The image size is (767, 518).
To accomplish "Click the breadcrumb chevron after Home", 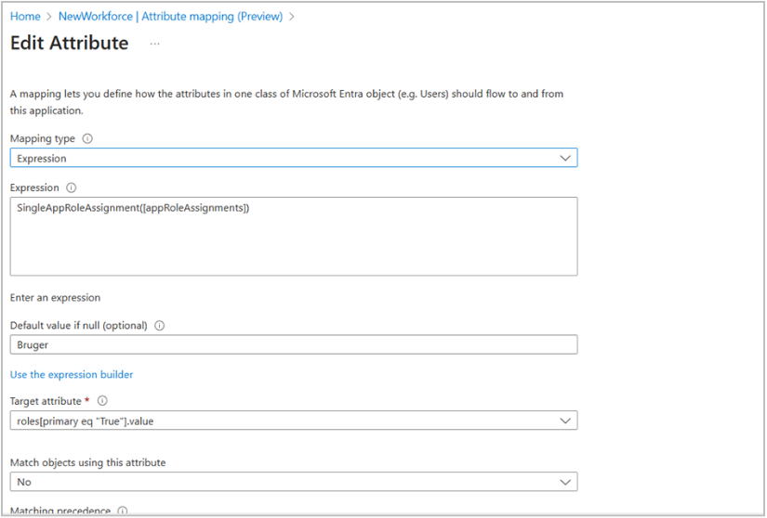I will pos(49,17).
